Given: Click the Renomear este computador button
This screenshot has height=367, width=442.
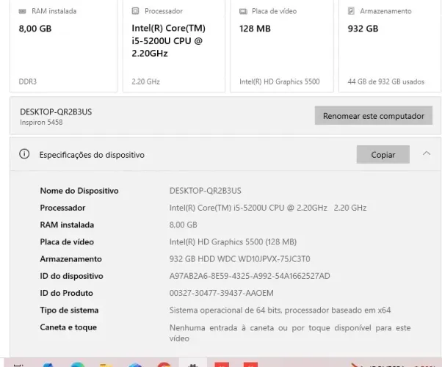Looking at the screenshot, I should tap(374, 115).
